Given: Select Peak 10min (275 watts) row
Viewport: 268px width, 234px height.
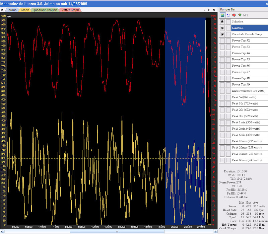Looking at the screenshot, I should click(250, 141).
